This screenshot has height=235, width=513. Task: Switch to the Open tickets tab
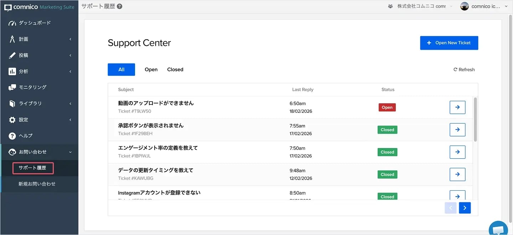click(151, 70)
